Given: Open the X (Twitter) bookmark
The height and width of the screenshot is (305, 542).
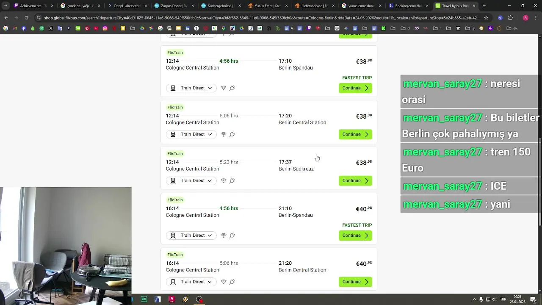Looking at the screenshot, I should pos(50,28).
